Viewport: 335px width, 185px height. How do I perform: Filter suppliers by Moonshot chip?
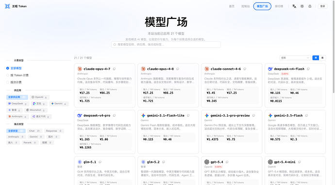tap(35, 110)
